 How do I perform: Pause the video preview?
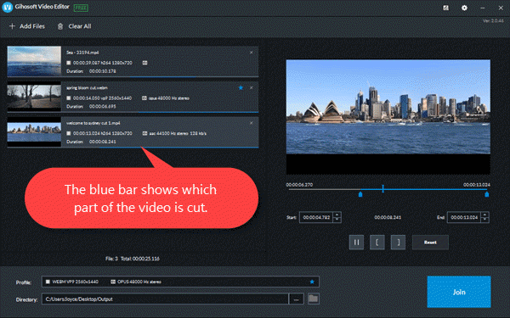coord(356,242)
